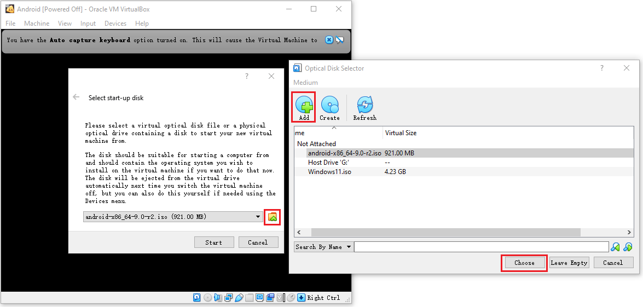
Task: Click VirtualBox VM window title icon
Action: coord(9,9)
